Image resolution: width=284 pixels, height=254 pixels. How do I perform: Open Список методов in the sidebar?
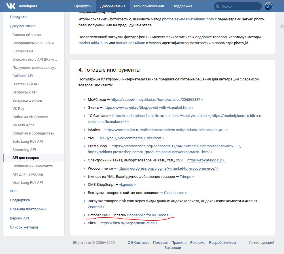click(x=24, y=227)
